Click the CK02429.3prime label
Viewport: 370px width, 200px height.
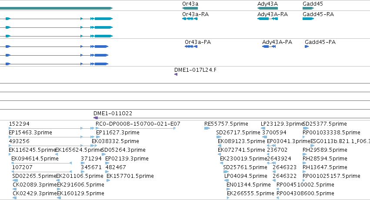point(35,193)
